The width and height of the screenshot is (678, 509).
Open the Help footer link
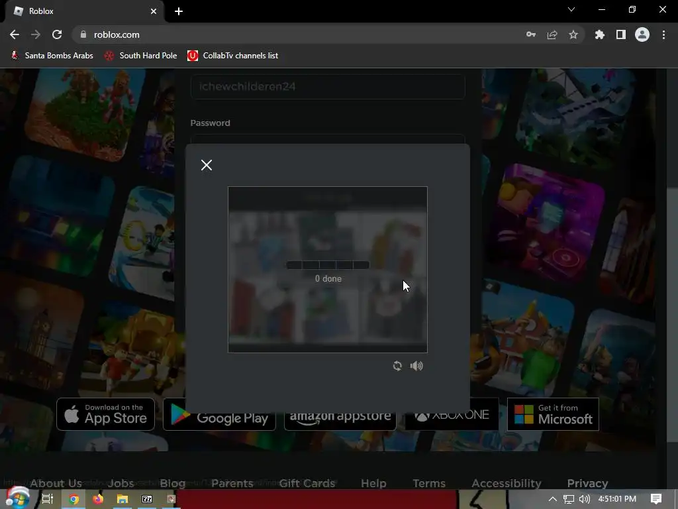(373, 483)
